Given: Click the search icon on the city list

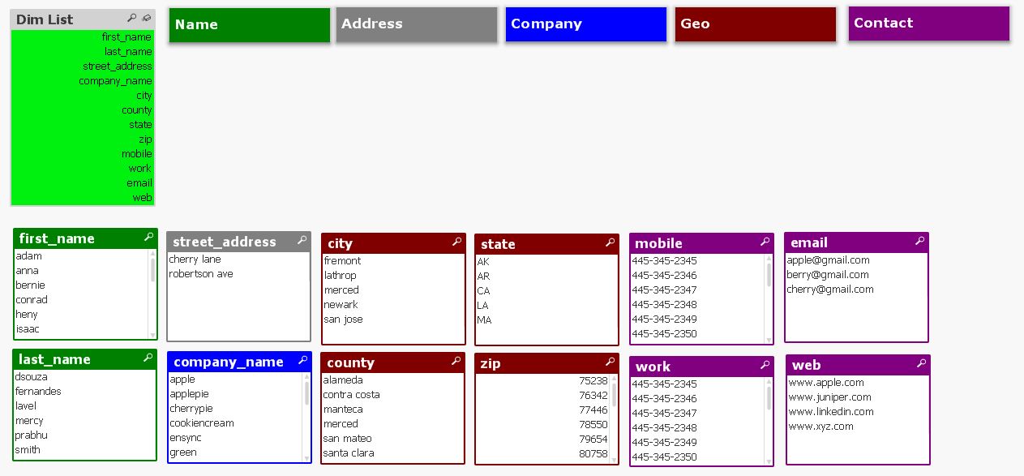Looking at the screenshot, I should click(x=455, y=242).
